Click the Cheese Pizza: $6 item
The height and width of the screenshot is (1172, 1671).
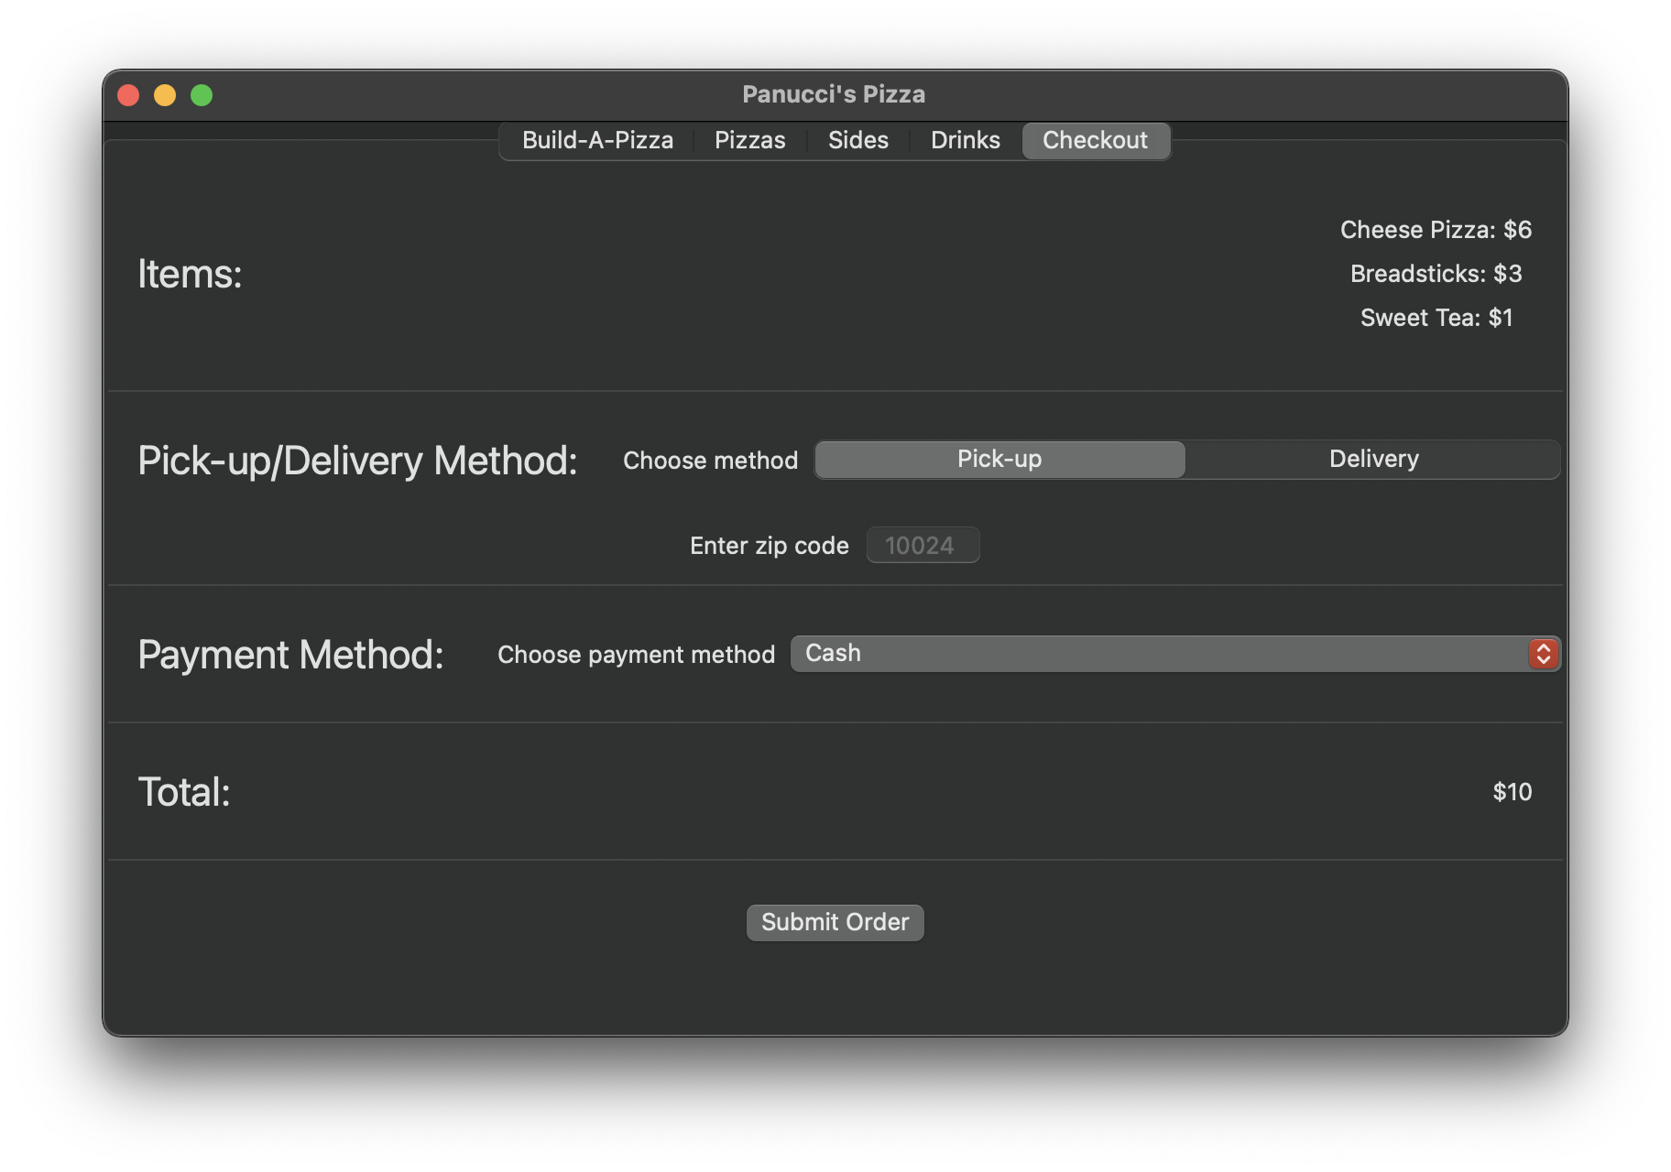point(1436,230)
